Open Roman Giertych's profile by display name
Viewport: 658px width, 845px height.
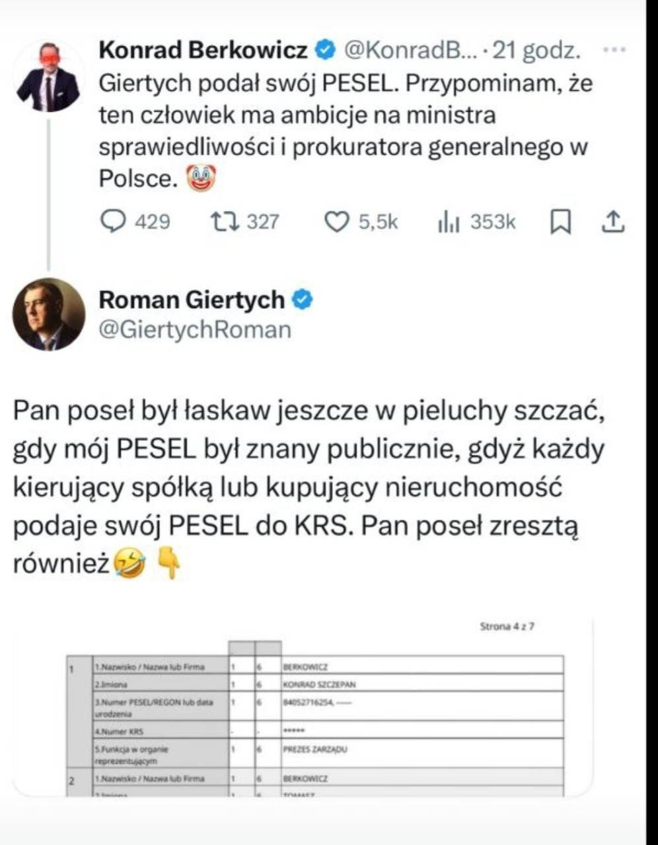coord(192,300)
